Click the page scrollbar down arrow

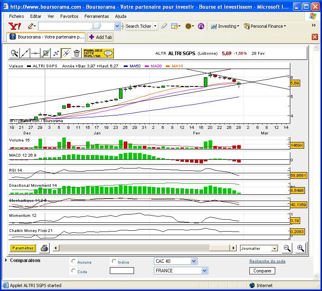pos(316,276)
